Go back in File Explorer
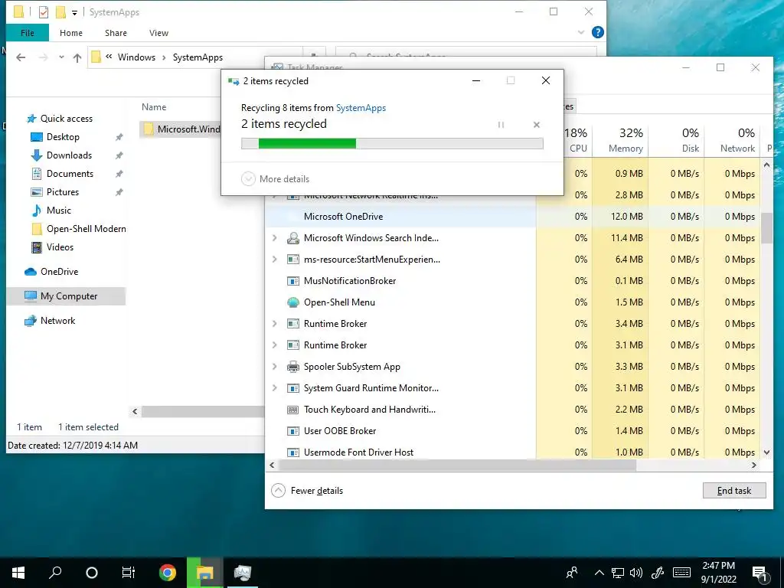The height and width of the screenshot is (588, 784). (x=21, y=57)
